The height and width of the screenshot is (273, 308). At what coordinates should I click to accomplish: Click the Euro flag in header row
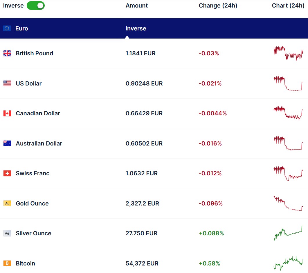click(7, 28)
